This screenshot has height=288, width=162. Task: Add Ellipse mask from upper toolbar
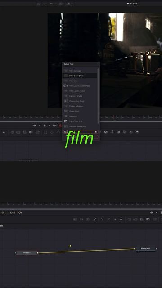coord(52,132)
